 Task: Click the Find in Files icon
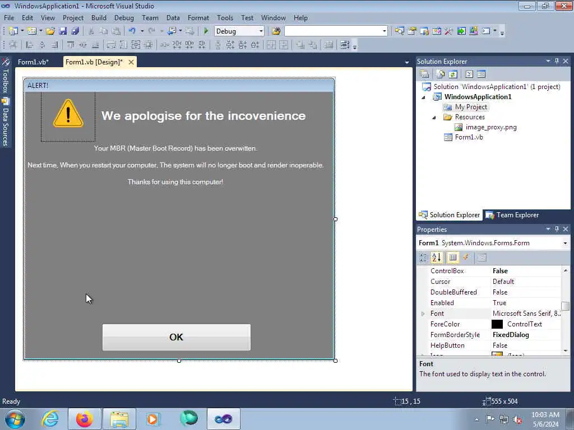click(x=276, y=31)
